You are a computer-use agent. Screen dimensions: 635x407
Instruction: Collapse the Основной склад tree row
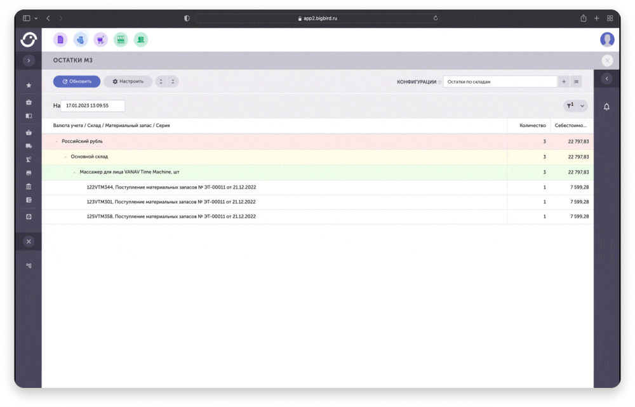[65, 157]
